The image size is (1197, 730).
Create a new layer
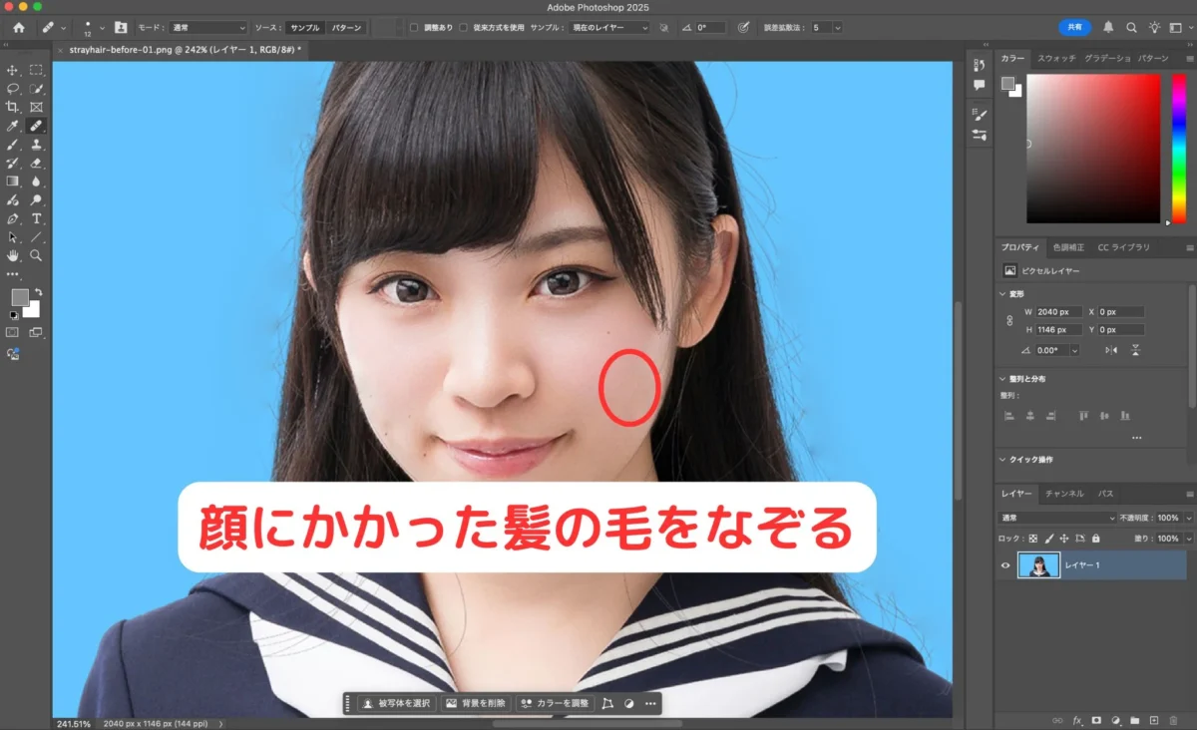(1153, 720)
